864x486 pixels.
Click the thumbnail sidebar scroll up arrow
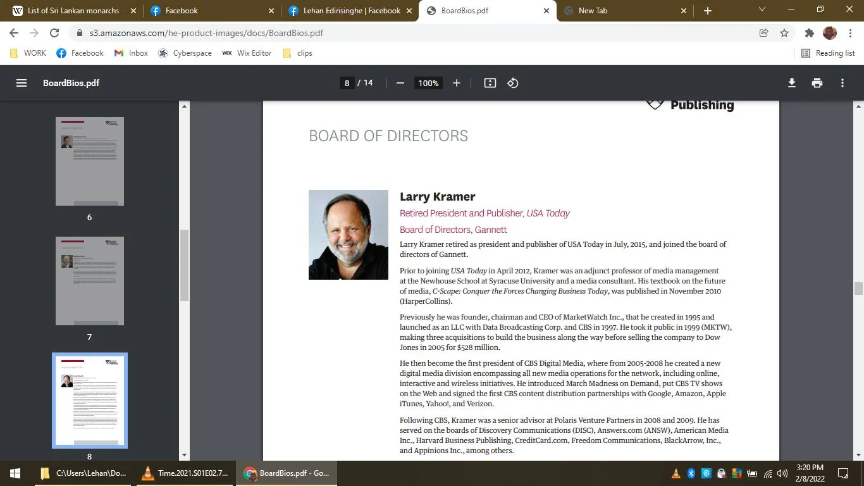(x=185, y=106)
